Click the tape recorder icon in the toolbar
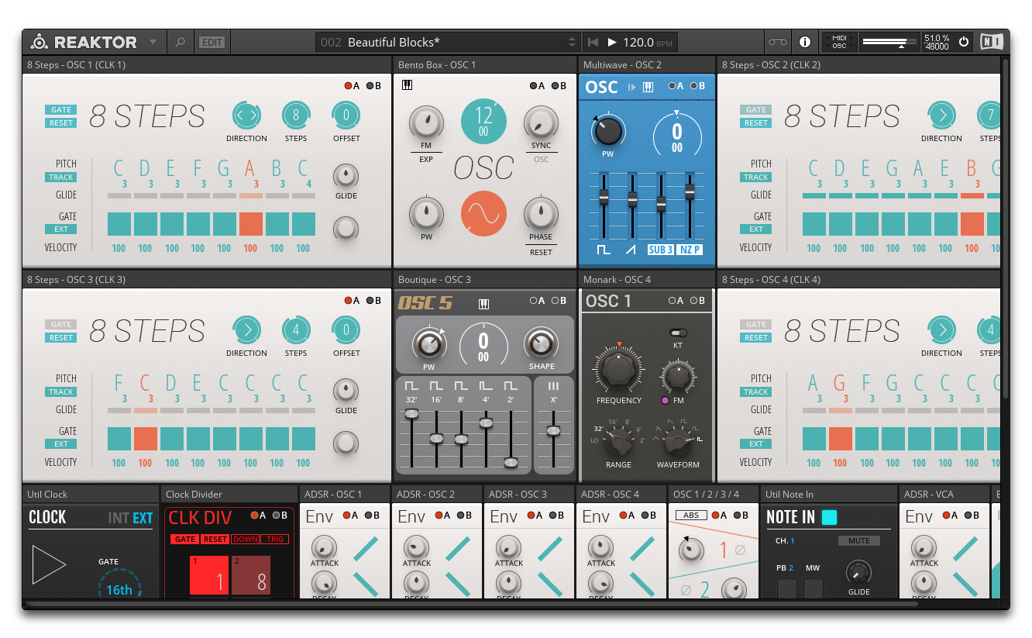Image resolution: width=1032 pixels, height=638 pixels. (777, 42)
